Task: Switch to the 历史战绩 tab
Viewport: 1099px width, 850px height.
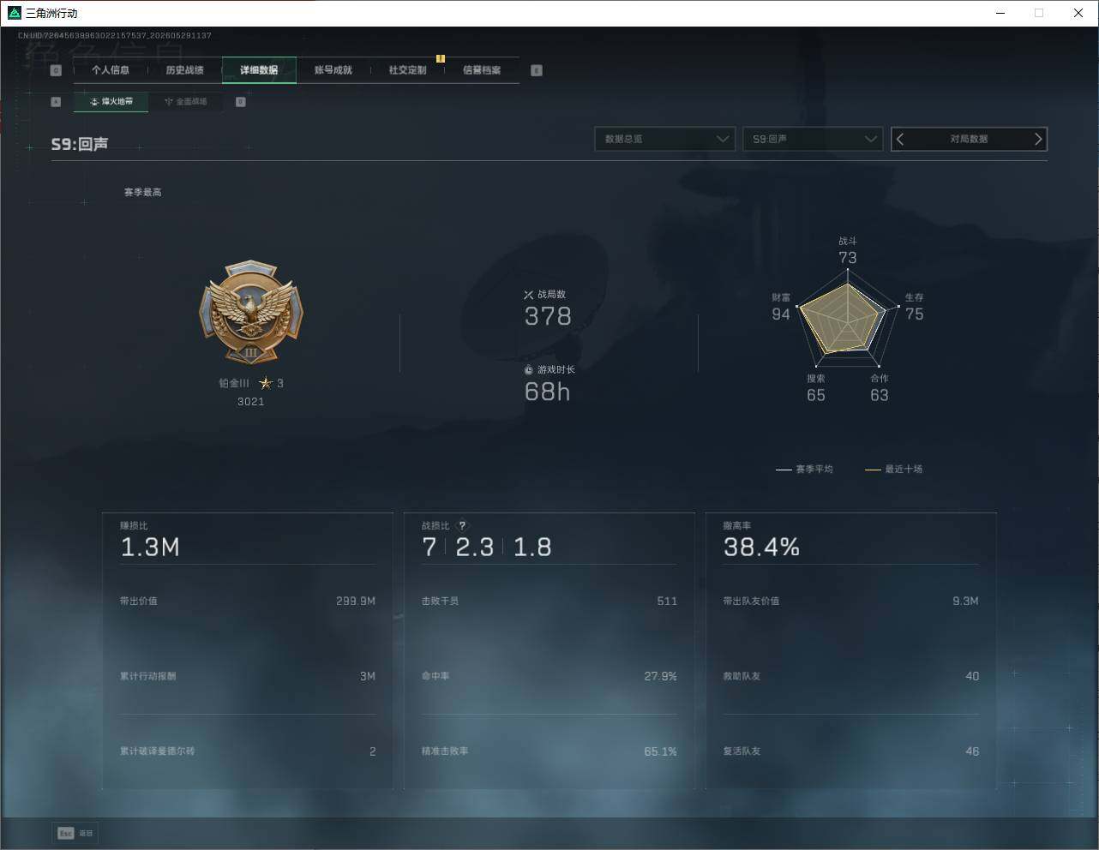Action: (x=185, y=70)
